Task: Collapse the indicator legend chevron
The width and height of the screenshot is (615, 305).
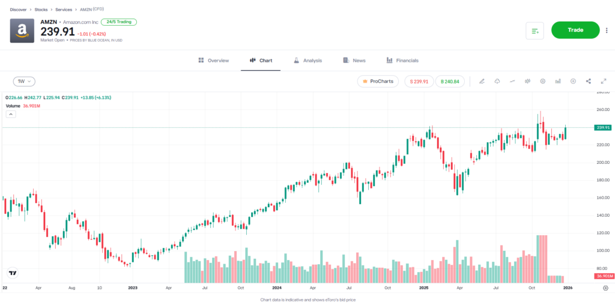Action: pyautogui.click(x=11, y=113)
